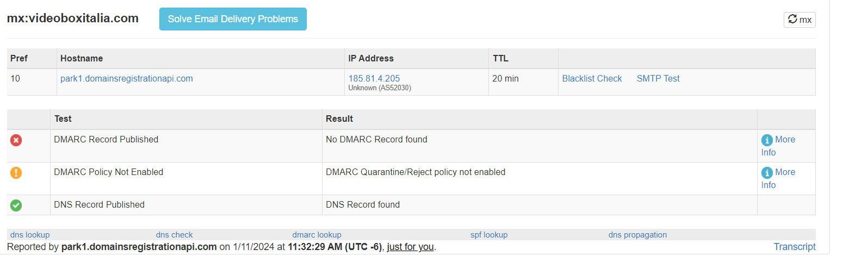Start the SMTP Test
The height and width of the screenshot is (262, 843).
[658, 78]
